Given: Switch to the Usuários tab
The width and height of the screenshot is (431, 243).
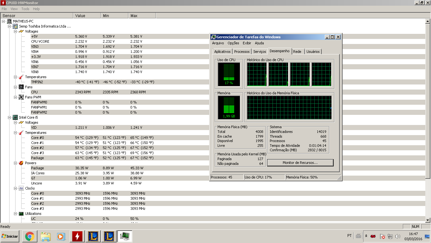Looking at the screenshot, I should (x=313, y=52).
